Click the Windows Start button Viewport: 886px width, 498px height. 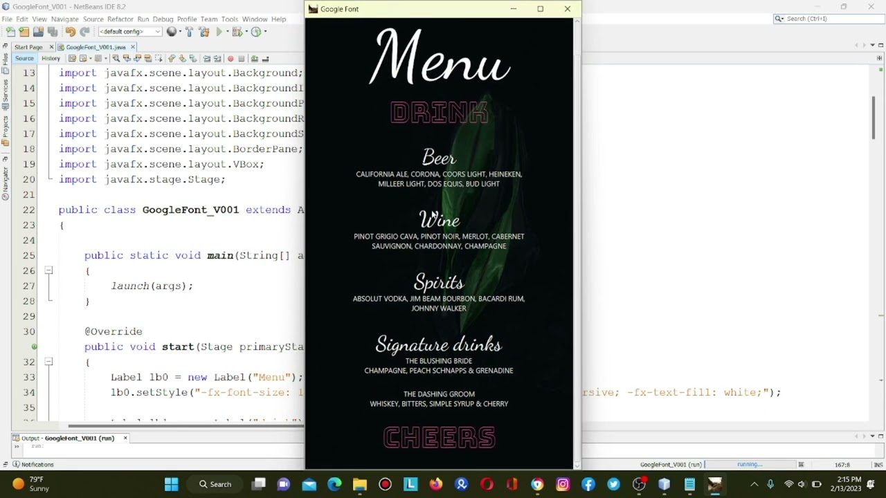click(171, 484)
